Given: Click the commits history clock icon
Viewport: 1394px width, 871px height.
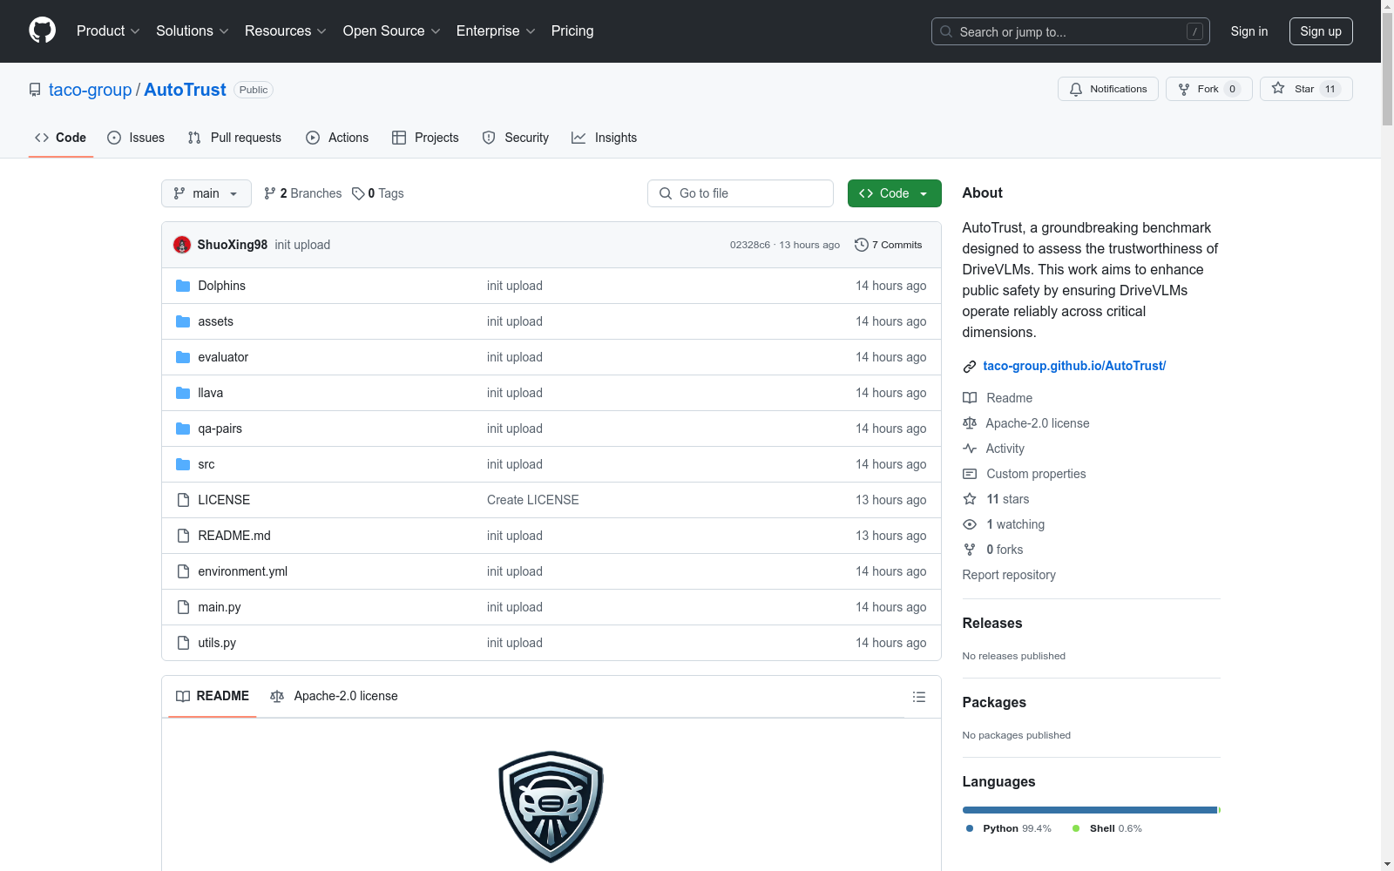Looking at the screenshot, I should click(x=861, y=245).
